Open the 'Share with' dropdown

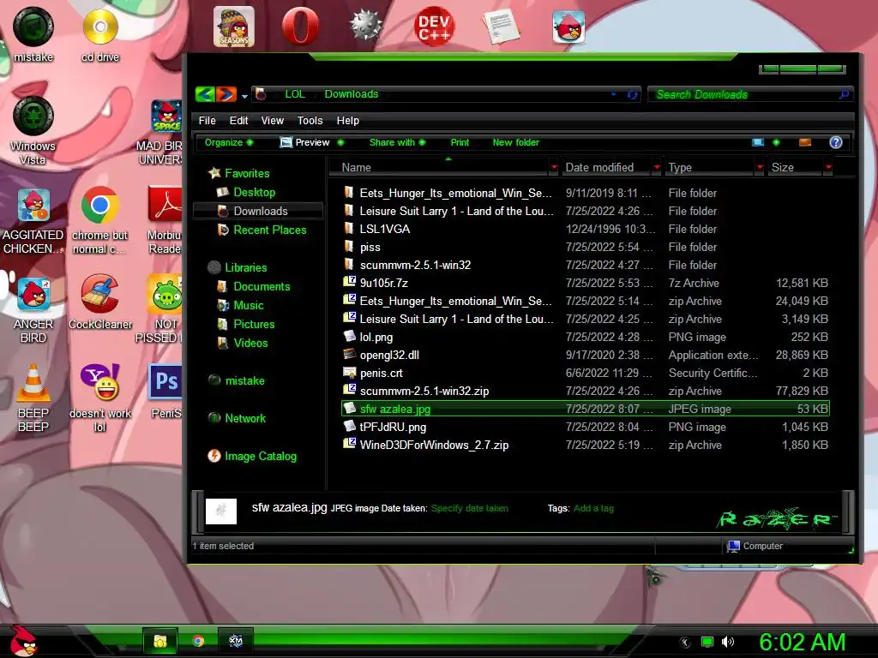397,142
